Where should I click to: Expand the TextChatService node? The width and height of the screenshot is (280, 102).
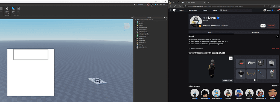click(x=135, y=48)
